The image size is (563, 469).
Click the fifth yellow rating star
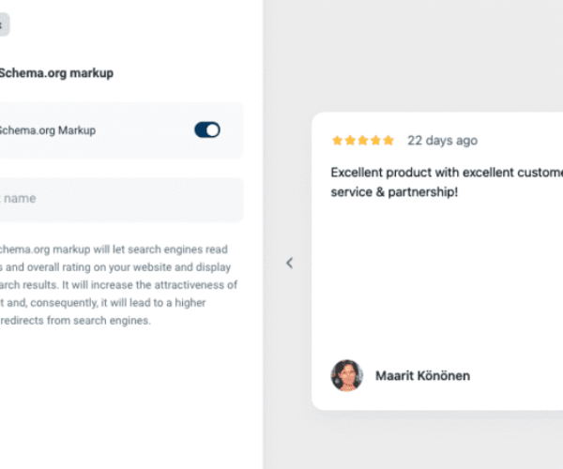[388, 141]
